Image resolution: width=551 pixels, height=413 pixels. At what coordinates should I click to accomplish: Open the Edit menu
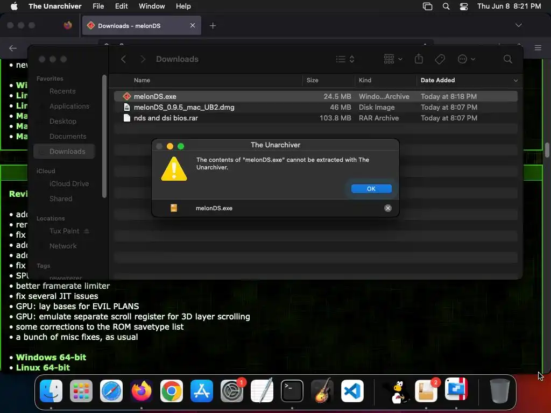121,6
